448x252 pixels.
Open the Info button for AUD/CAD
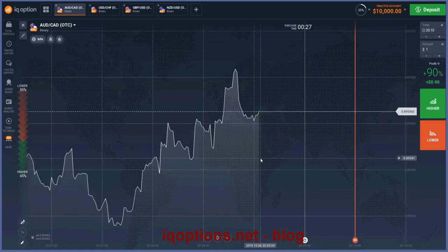[x=38, y=39]
